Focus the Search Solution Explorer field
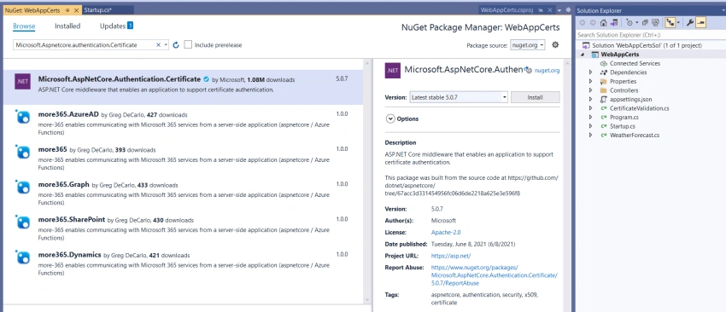726x312 pixels. pyautogui.click(x=650, y=35)
